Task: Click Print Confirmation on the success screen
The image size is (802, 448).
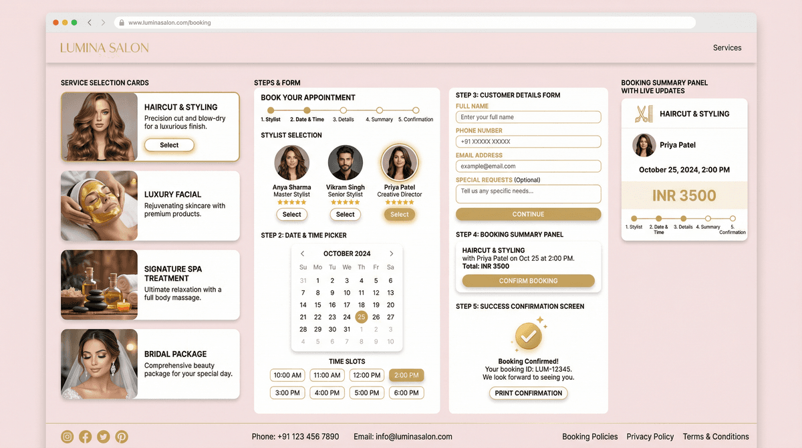Action: click(x=528, y=393)
